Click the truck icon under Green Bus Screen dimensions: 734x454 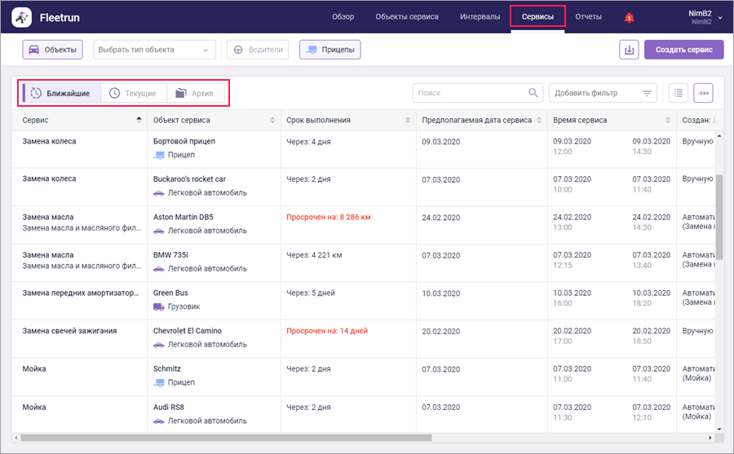point(159,306)
